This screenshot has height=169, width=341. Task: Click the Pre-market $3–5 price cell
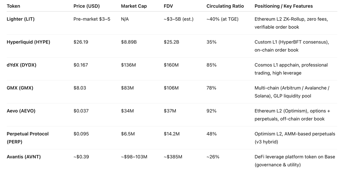pyautogui.click(x=92, y=19)
